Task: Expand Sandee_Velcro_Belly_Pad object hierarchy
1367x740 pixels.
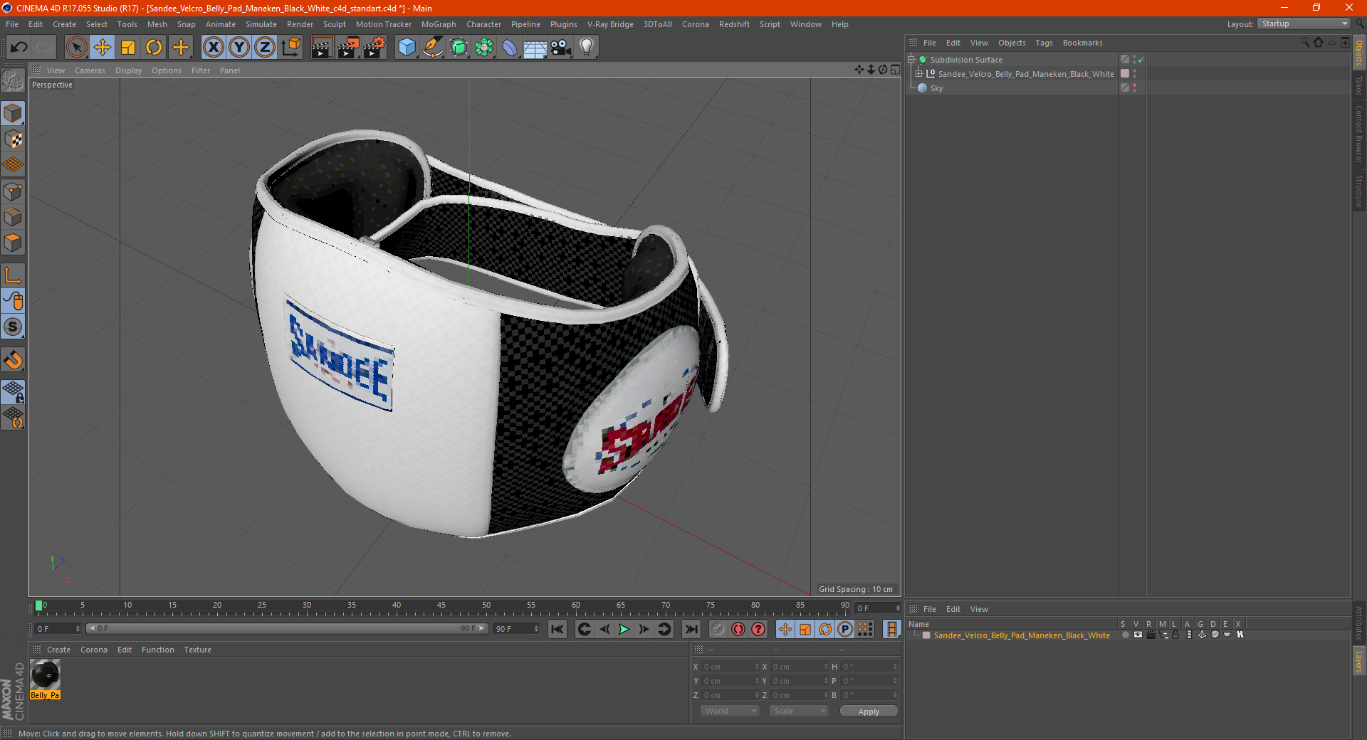Action: (919, 74)
